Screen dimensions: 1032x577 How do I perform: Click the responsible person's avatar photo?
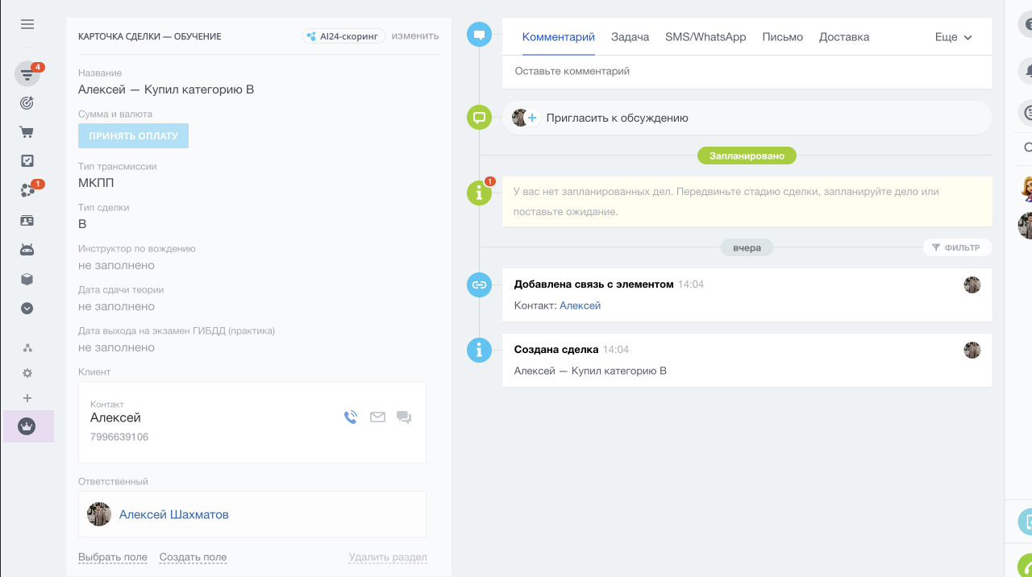pos(99,514)
